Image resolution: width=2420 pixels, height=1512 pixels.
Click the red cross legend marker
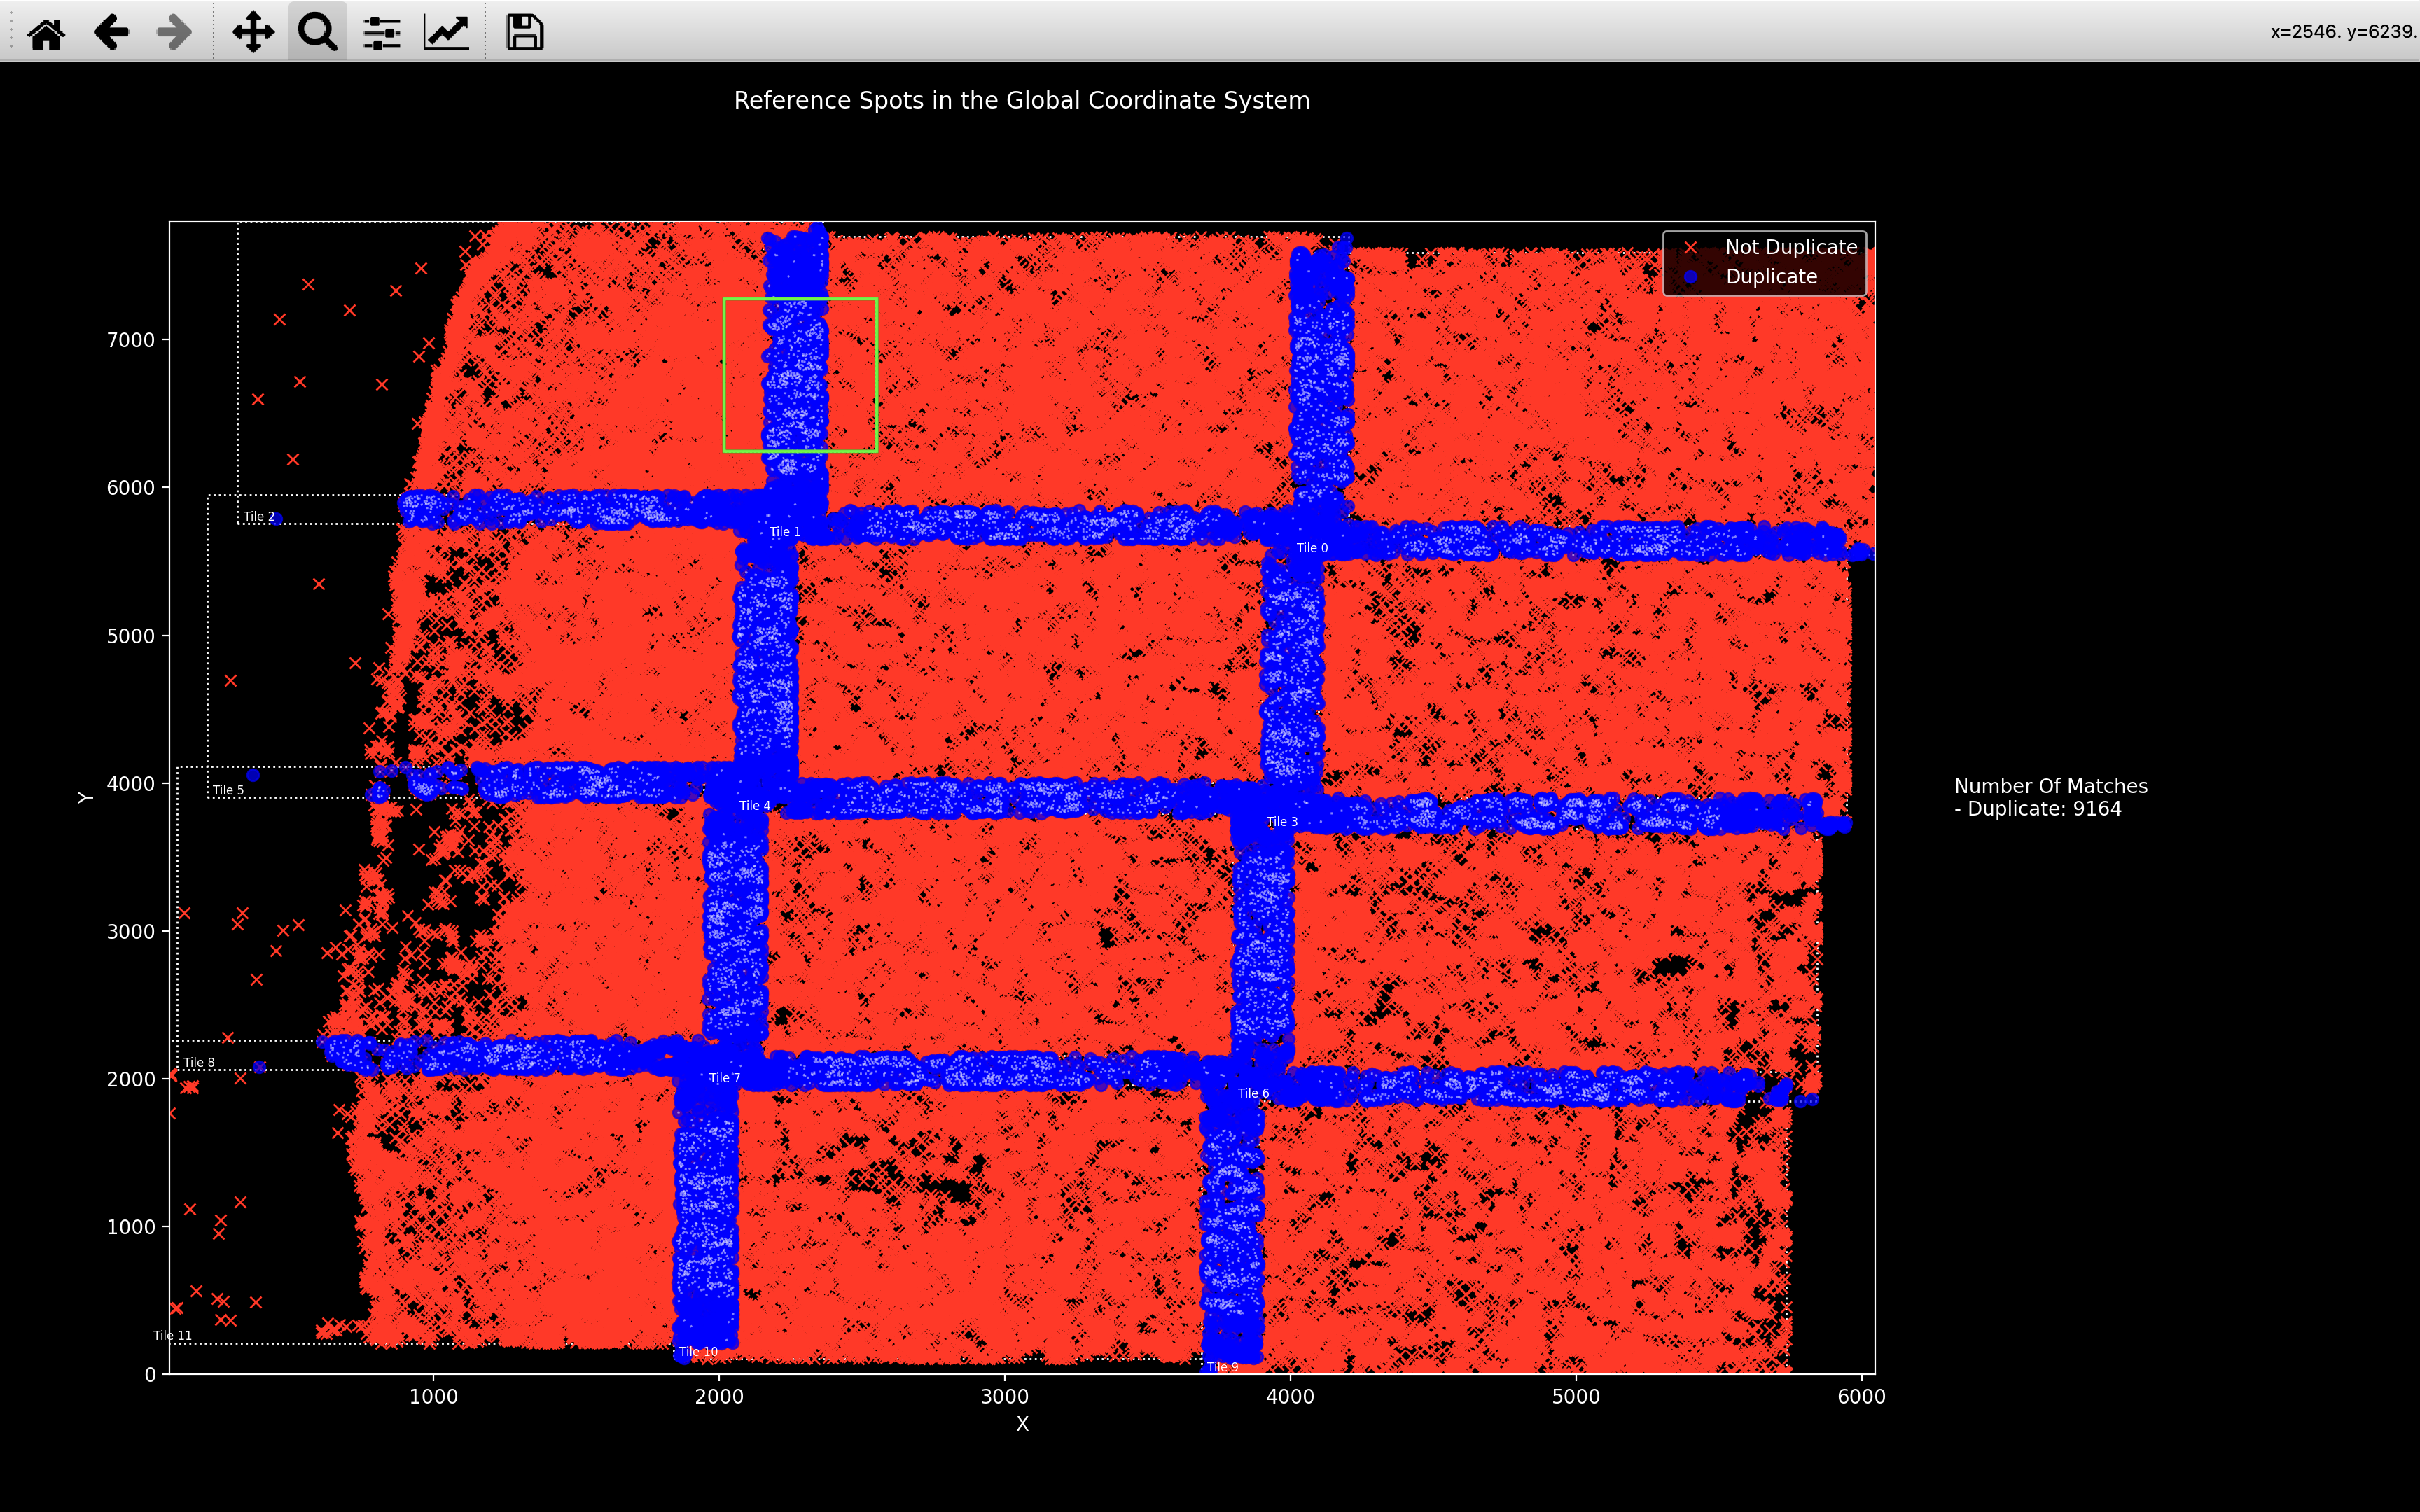(x=1690, y=247)
